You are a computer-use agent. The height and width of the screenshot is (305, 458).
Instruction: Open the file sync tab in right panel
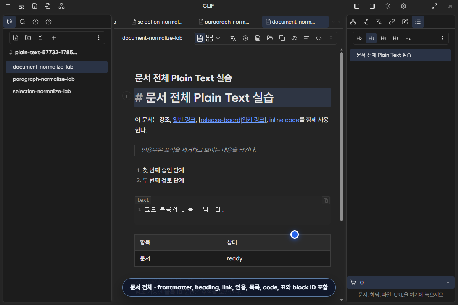tap(366, 22)
